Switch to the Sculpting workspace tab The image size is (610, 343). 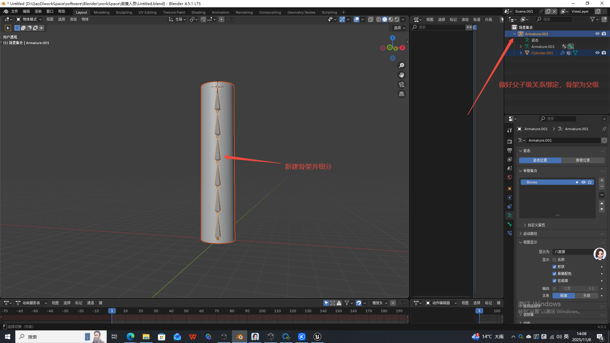point(124,12)
